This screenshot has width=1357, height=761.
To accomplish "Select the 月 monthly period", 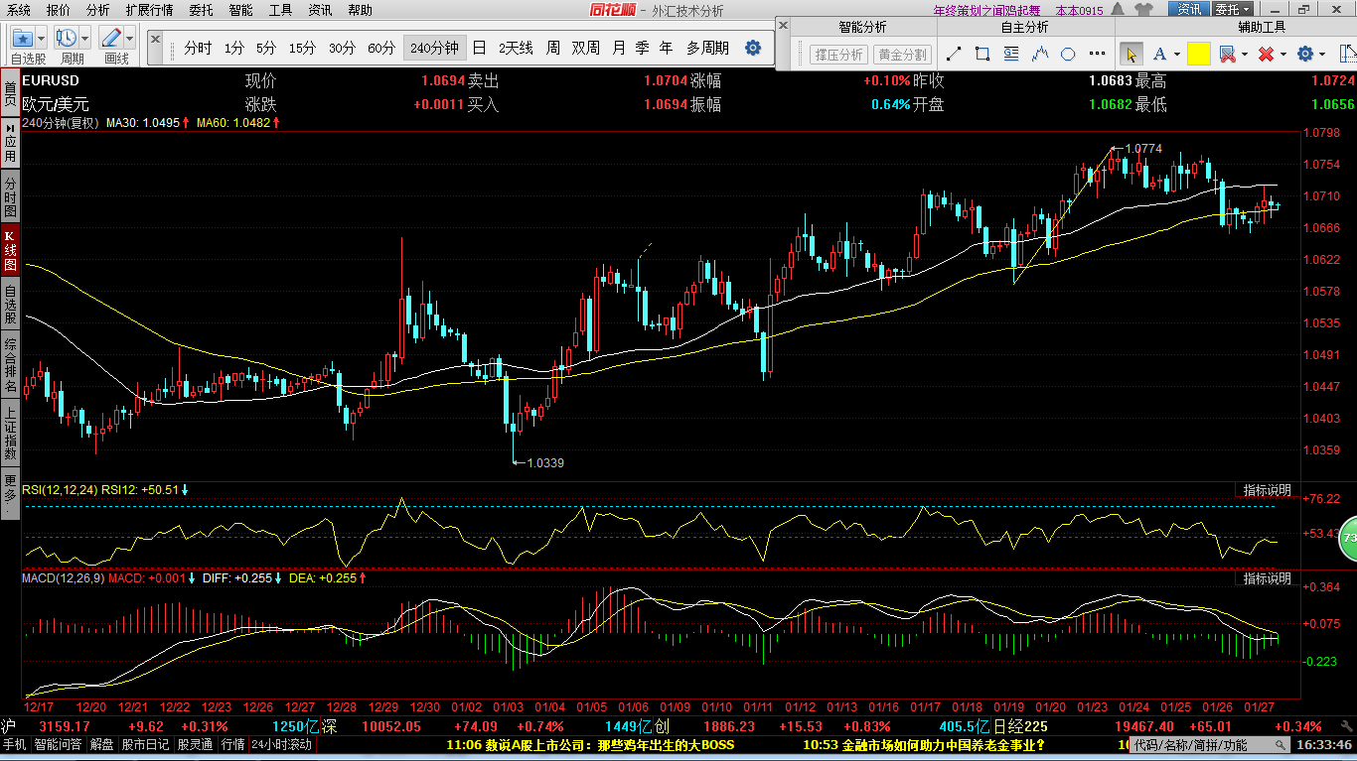I will 619,48.
